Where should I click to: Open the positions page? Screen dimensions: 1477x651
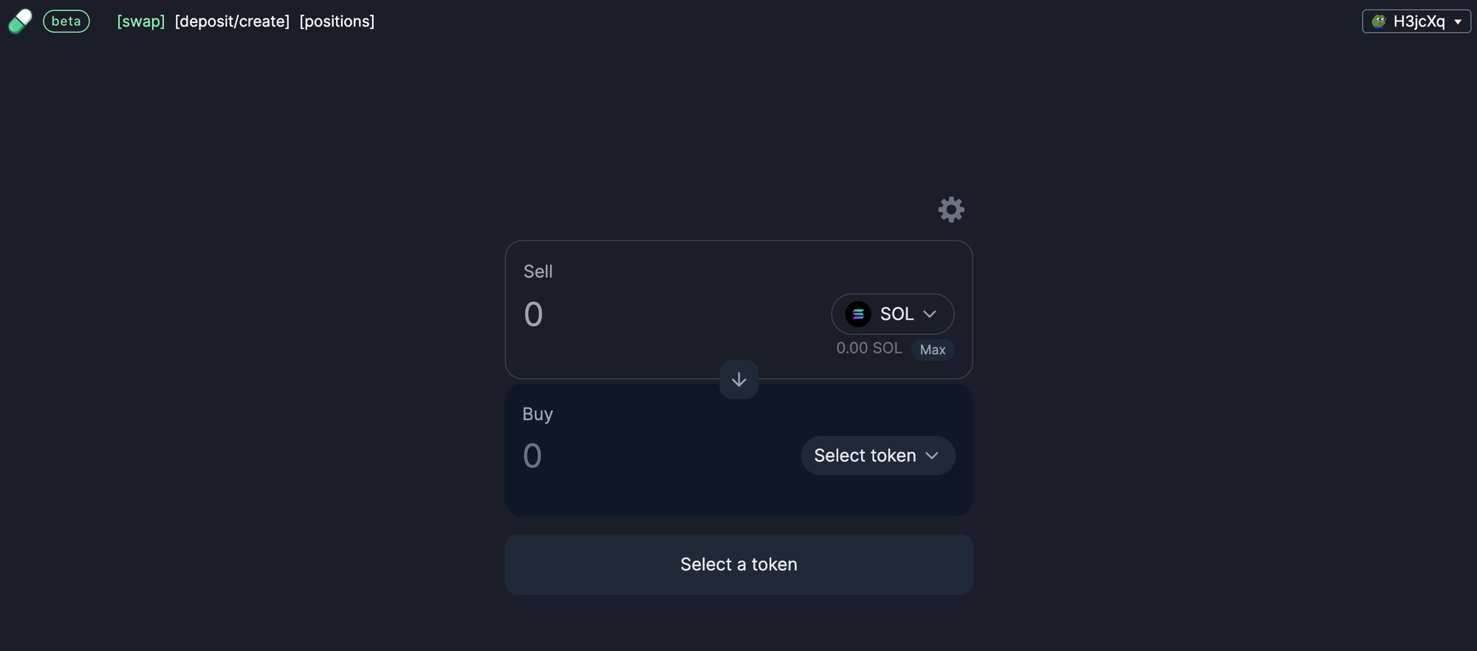pos(336,21)
